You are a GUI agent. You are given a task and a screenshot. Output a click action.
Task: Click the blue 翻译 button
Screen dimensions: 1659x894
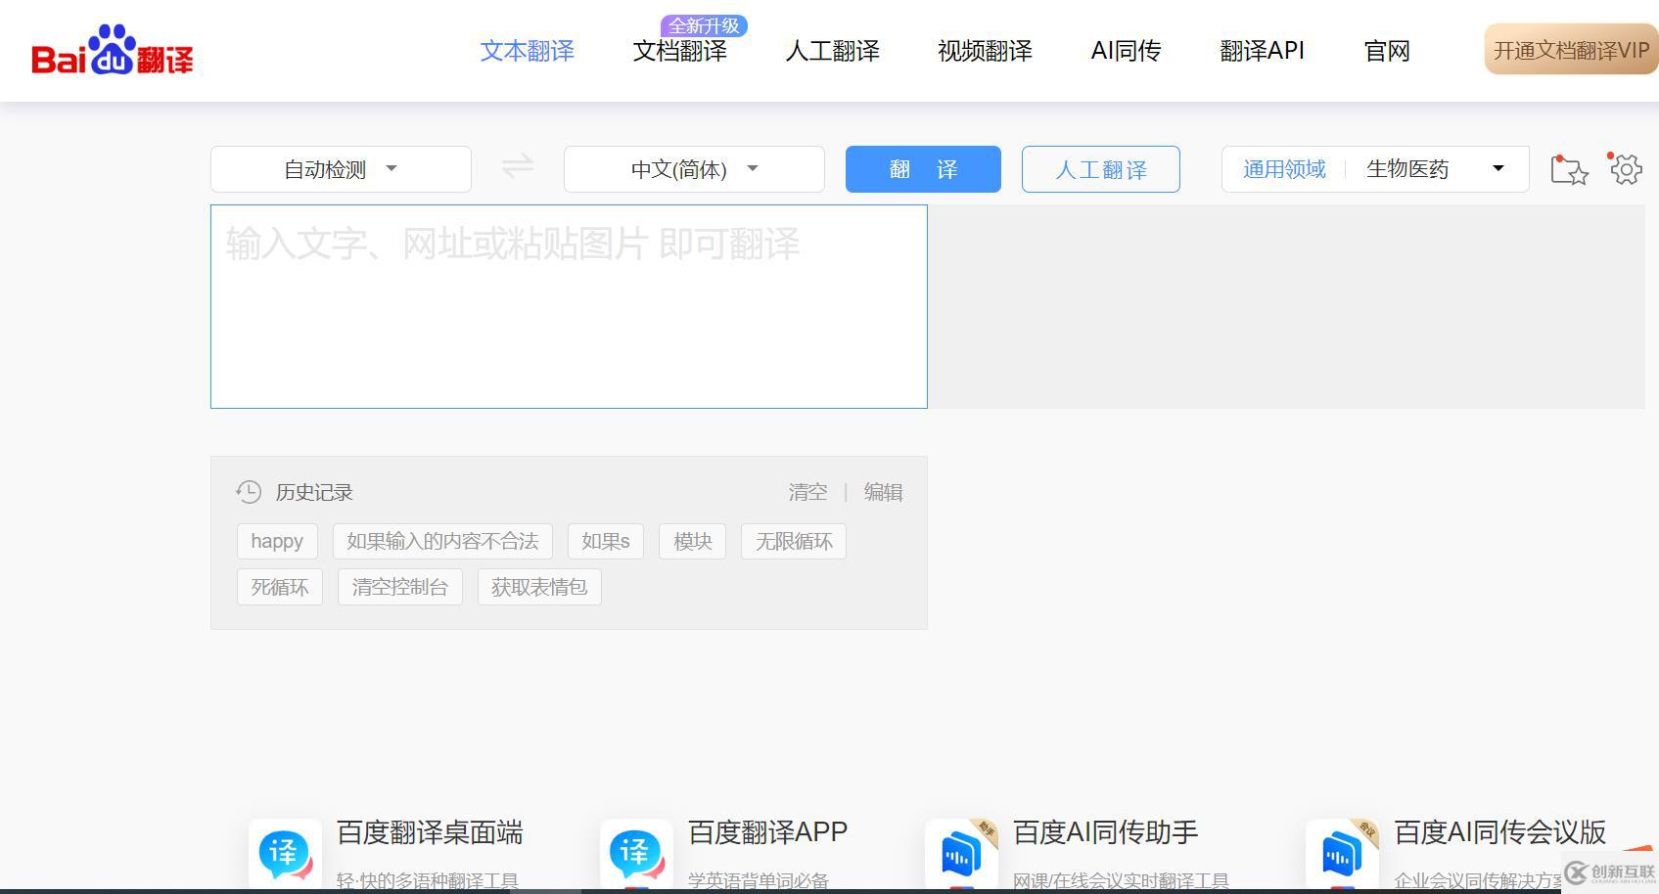point(922,168)
